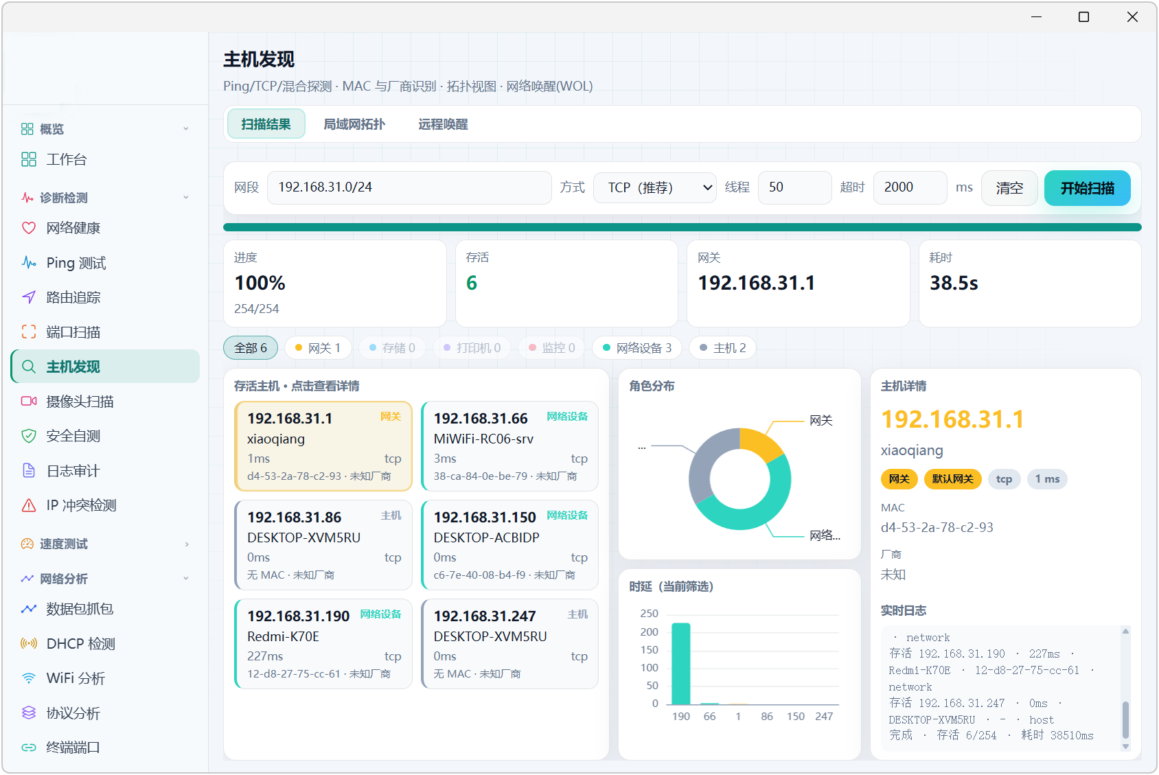Collapse the 网络分析 section chevron
The width and height of the screenshot is (1159, 775).
click(x=186, y=579)
